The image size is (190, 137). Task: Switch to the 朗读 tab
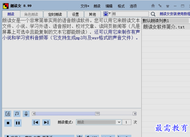point(11,14)
